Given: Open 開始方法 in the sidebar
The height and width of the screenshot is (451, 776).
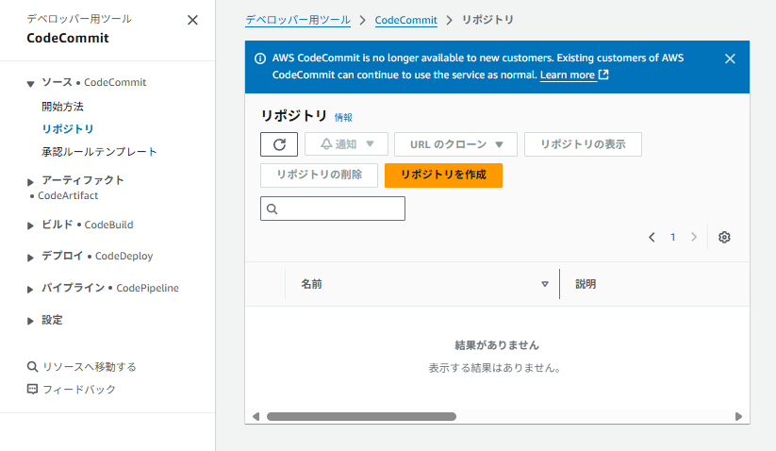Looking at the screenshot, I should pyautogui.click(x=62, y=107).
